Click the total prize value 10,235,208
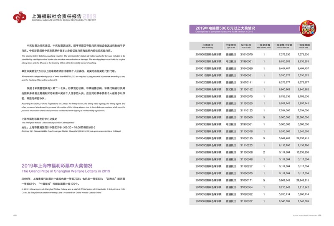 point(302,152)
